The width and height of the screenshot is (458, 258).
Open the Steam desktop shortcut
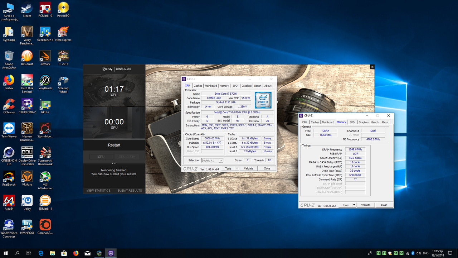point(27,10)
